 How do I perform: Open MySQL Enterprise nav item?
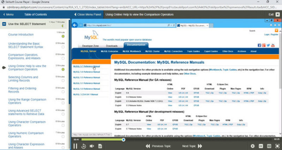pyautogui.click(x=109, y=51)
